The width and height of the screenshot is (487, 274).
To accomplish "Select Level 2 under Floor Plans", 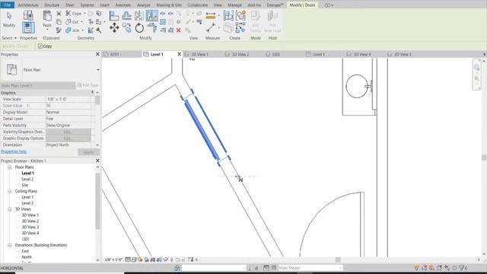I will [27, 180].
